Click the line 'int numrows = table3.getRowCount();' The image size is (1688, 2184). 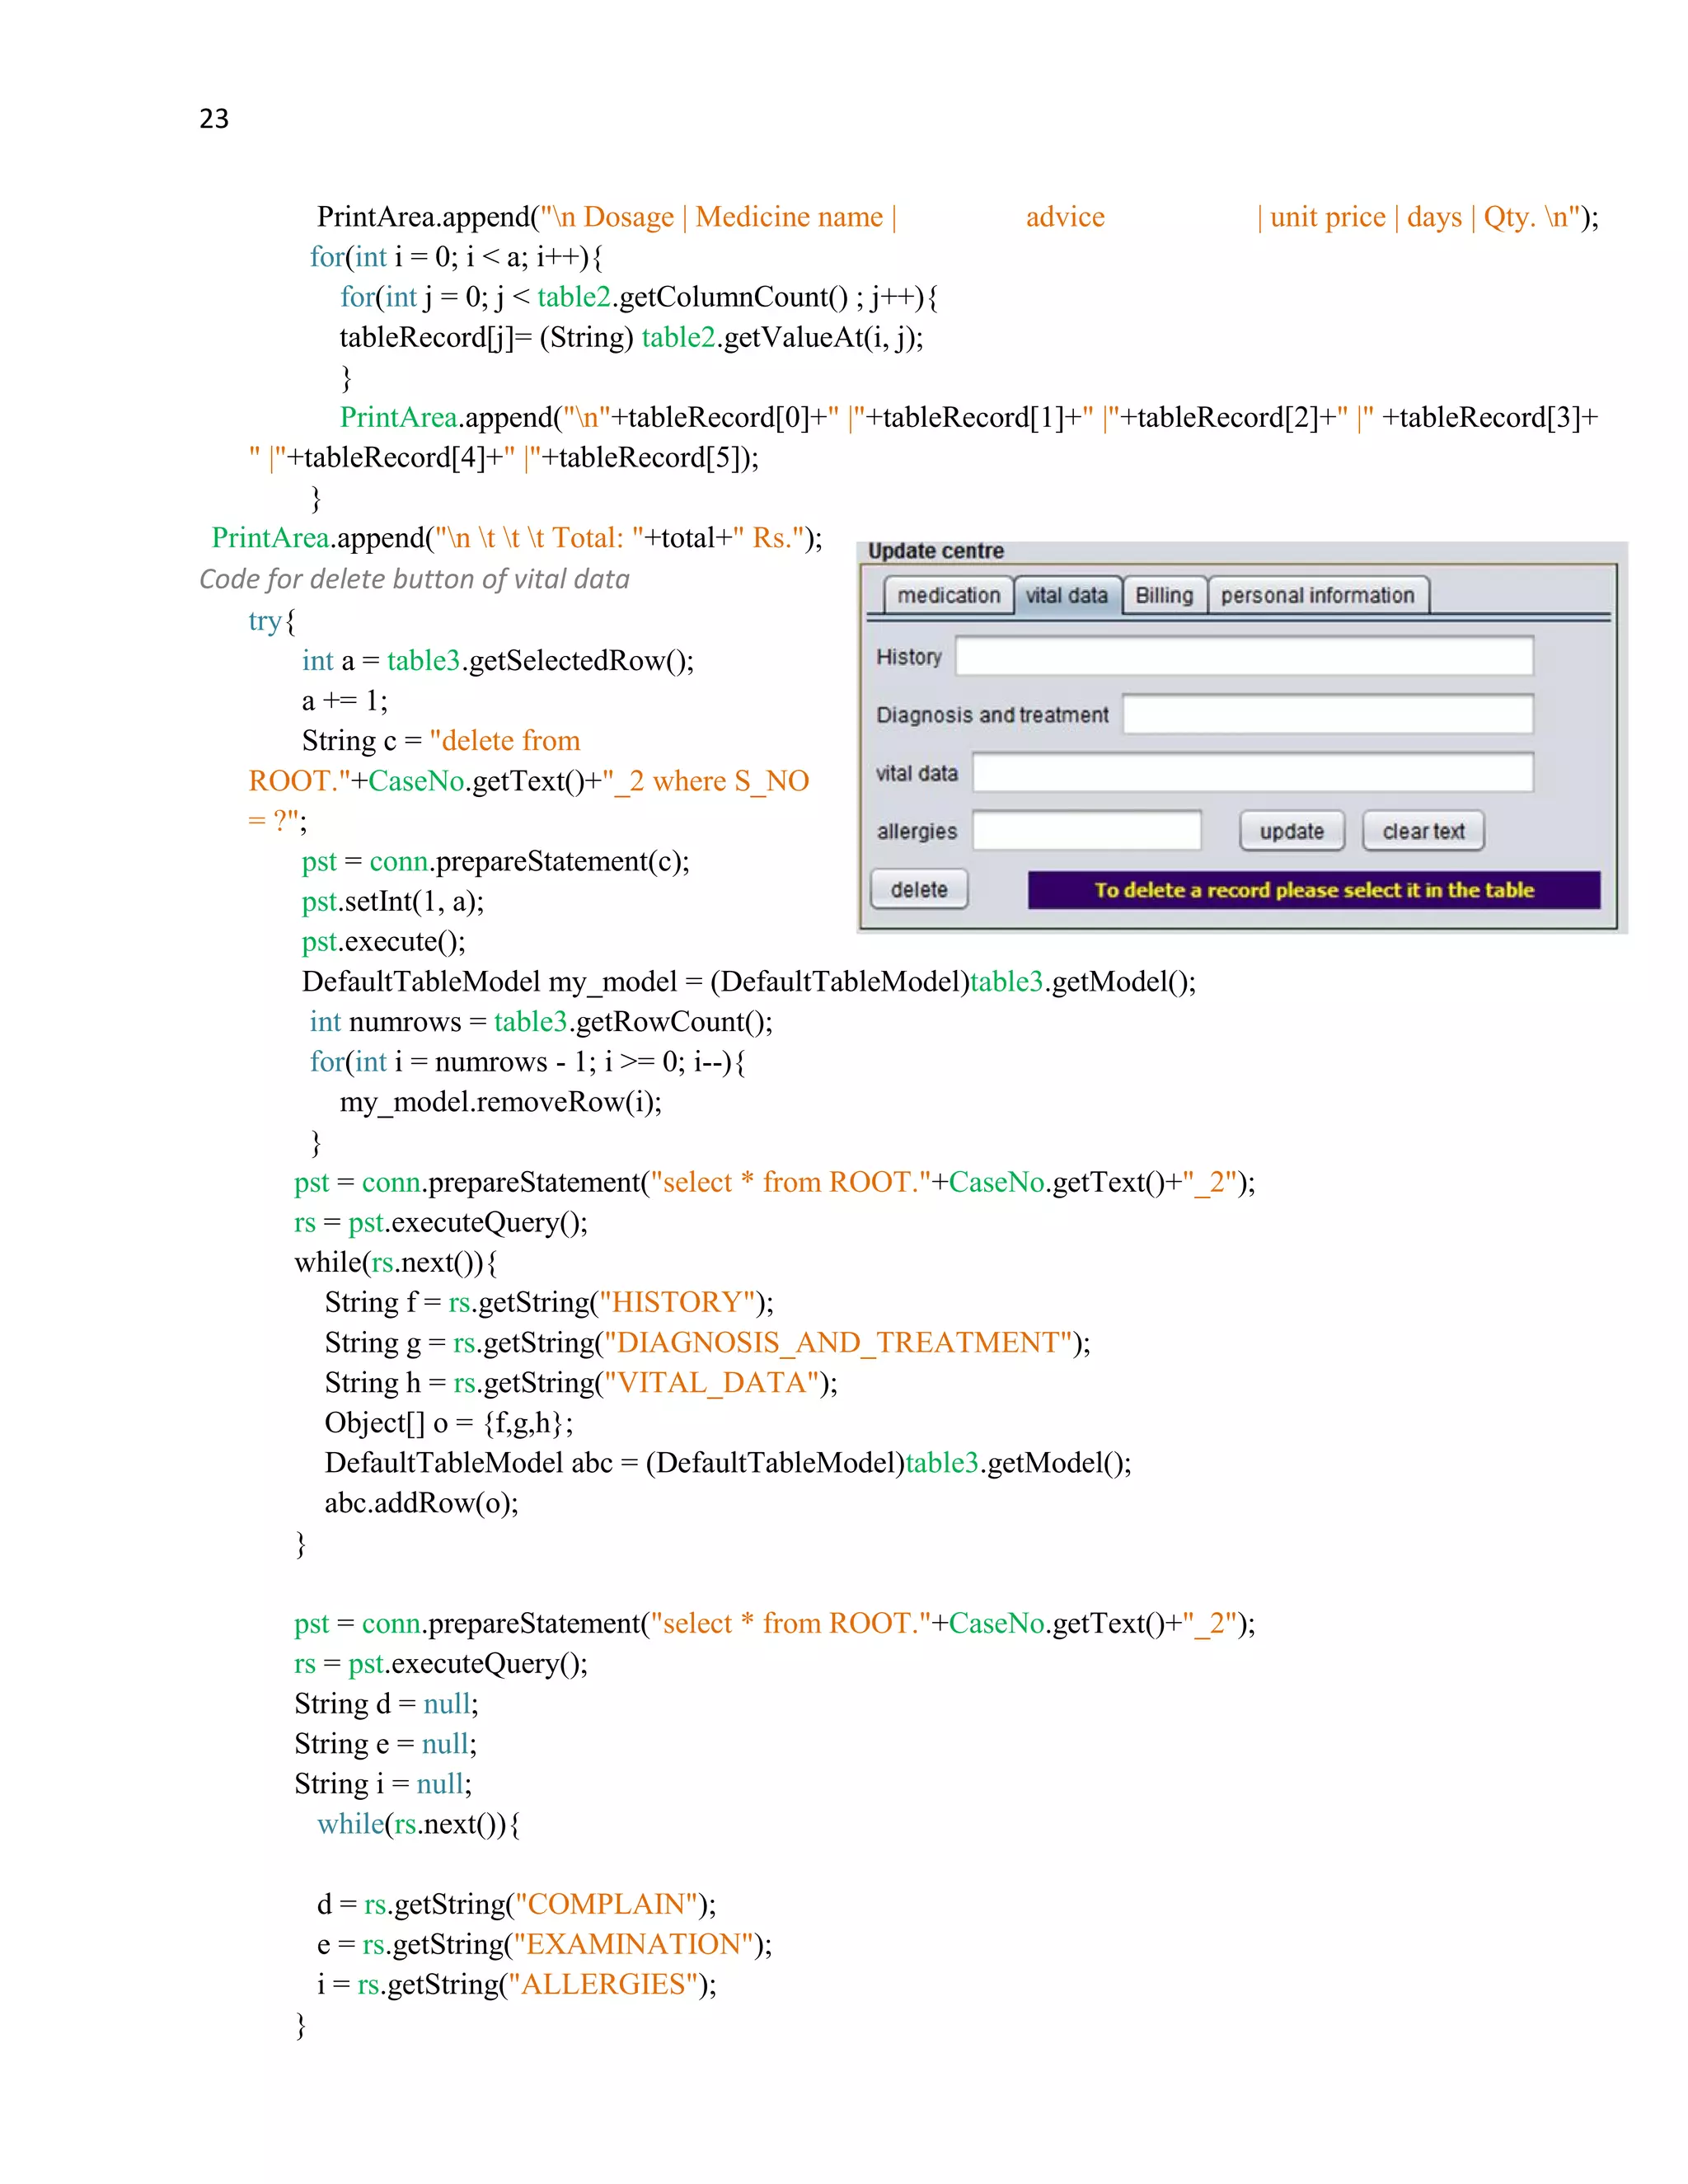click(x=541, y=1022)
